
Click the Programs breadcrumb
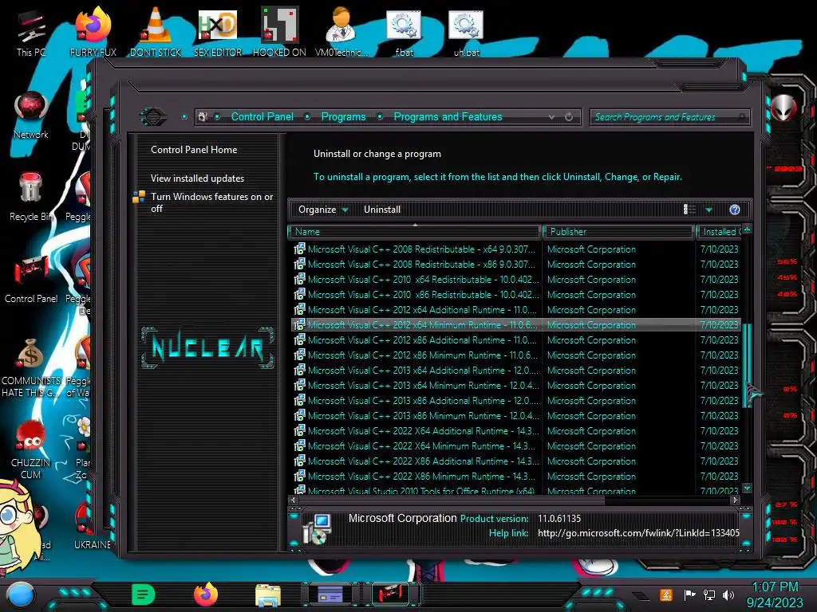(343, 116)
